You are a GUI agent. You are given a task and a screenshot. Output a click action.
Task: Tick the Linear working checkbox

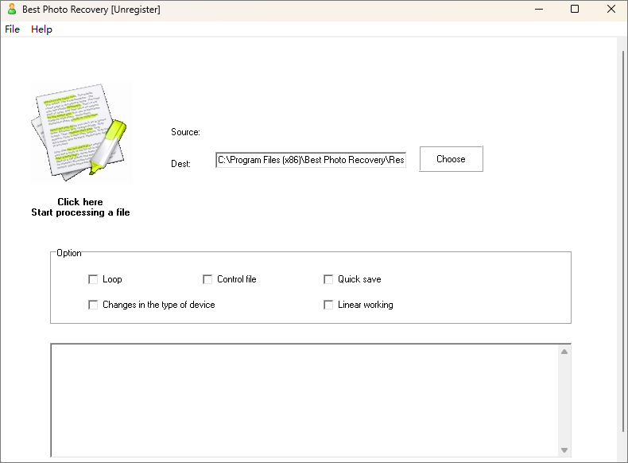coord(328,305)
